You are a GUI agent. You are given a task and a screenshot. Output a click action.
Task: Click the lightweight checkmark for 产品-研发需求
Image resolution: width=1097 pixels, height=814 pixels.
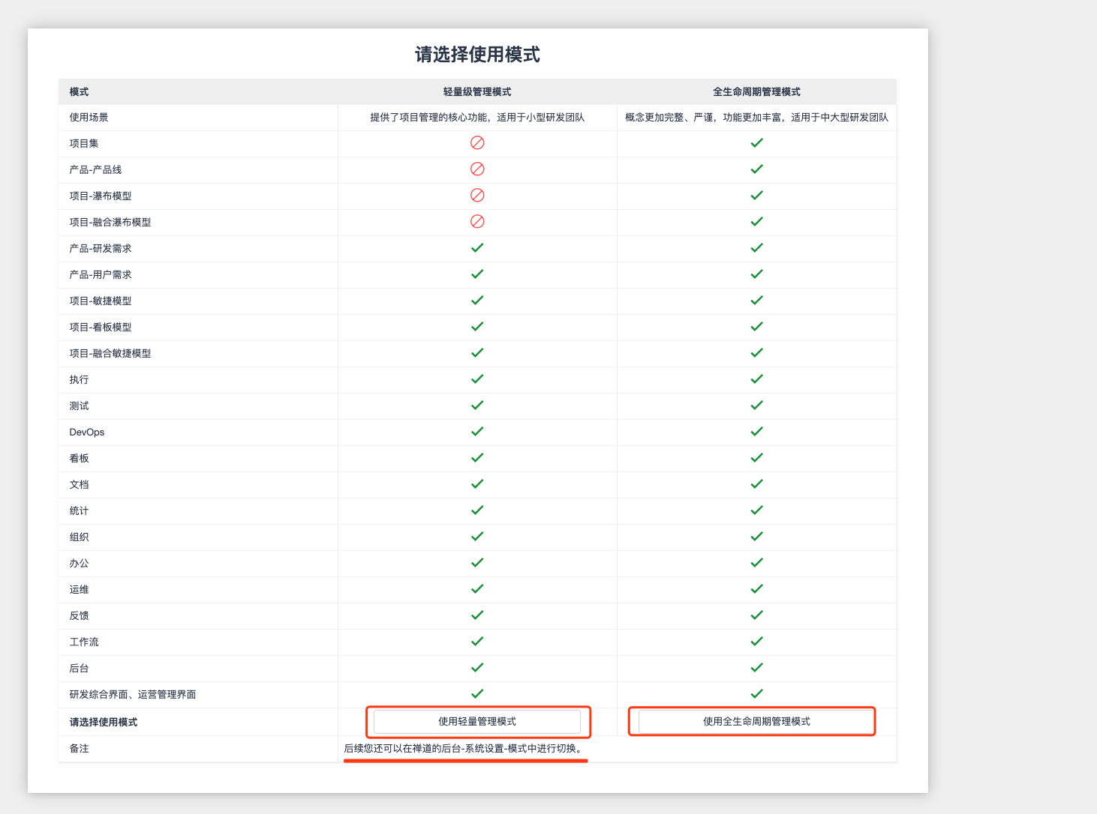pos(477,247)
